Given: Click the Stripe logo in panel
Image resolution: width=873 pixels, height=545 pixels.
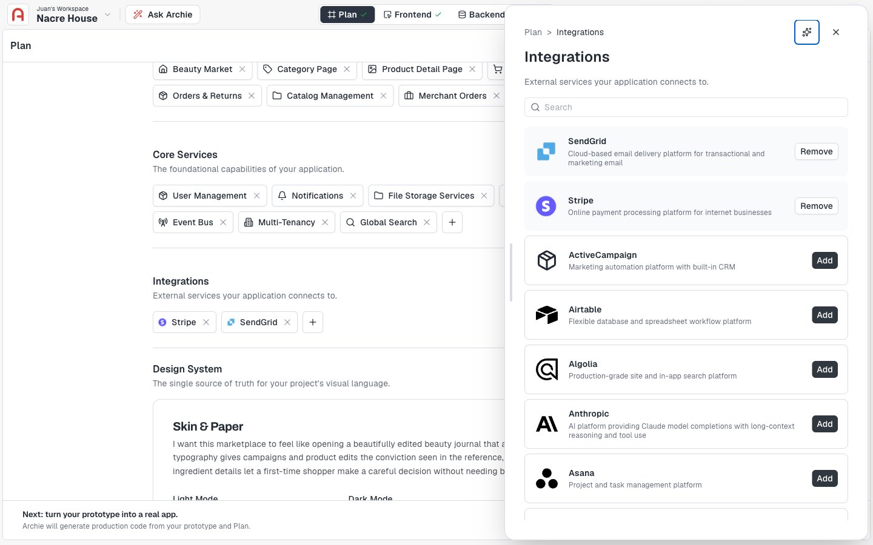Looking at the screenshot, I should [546, 206].
